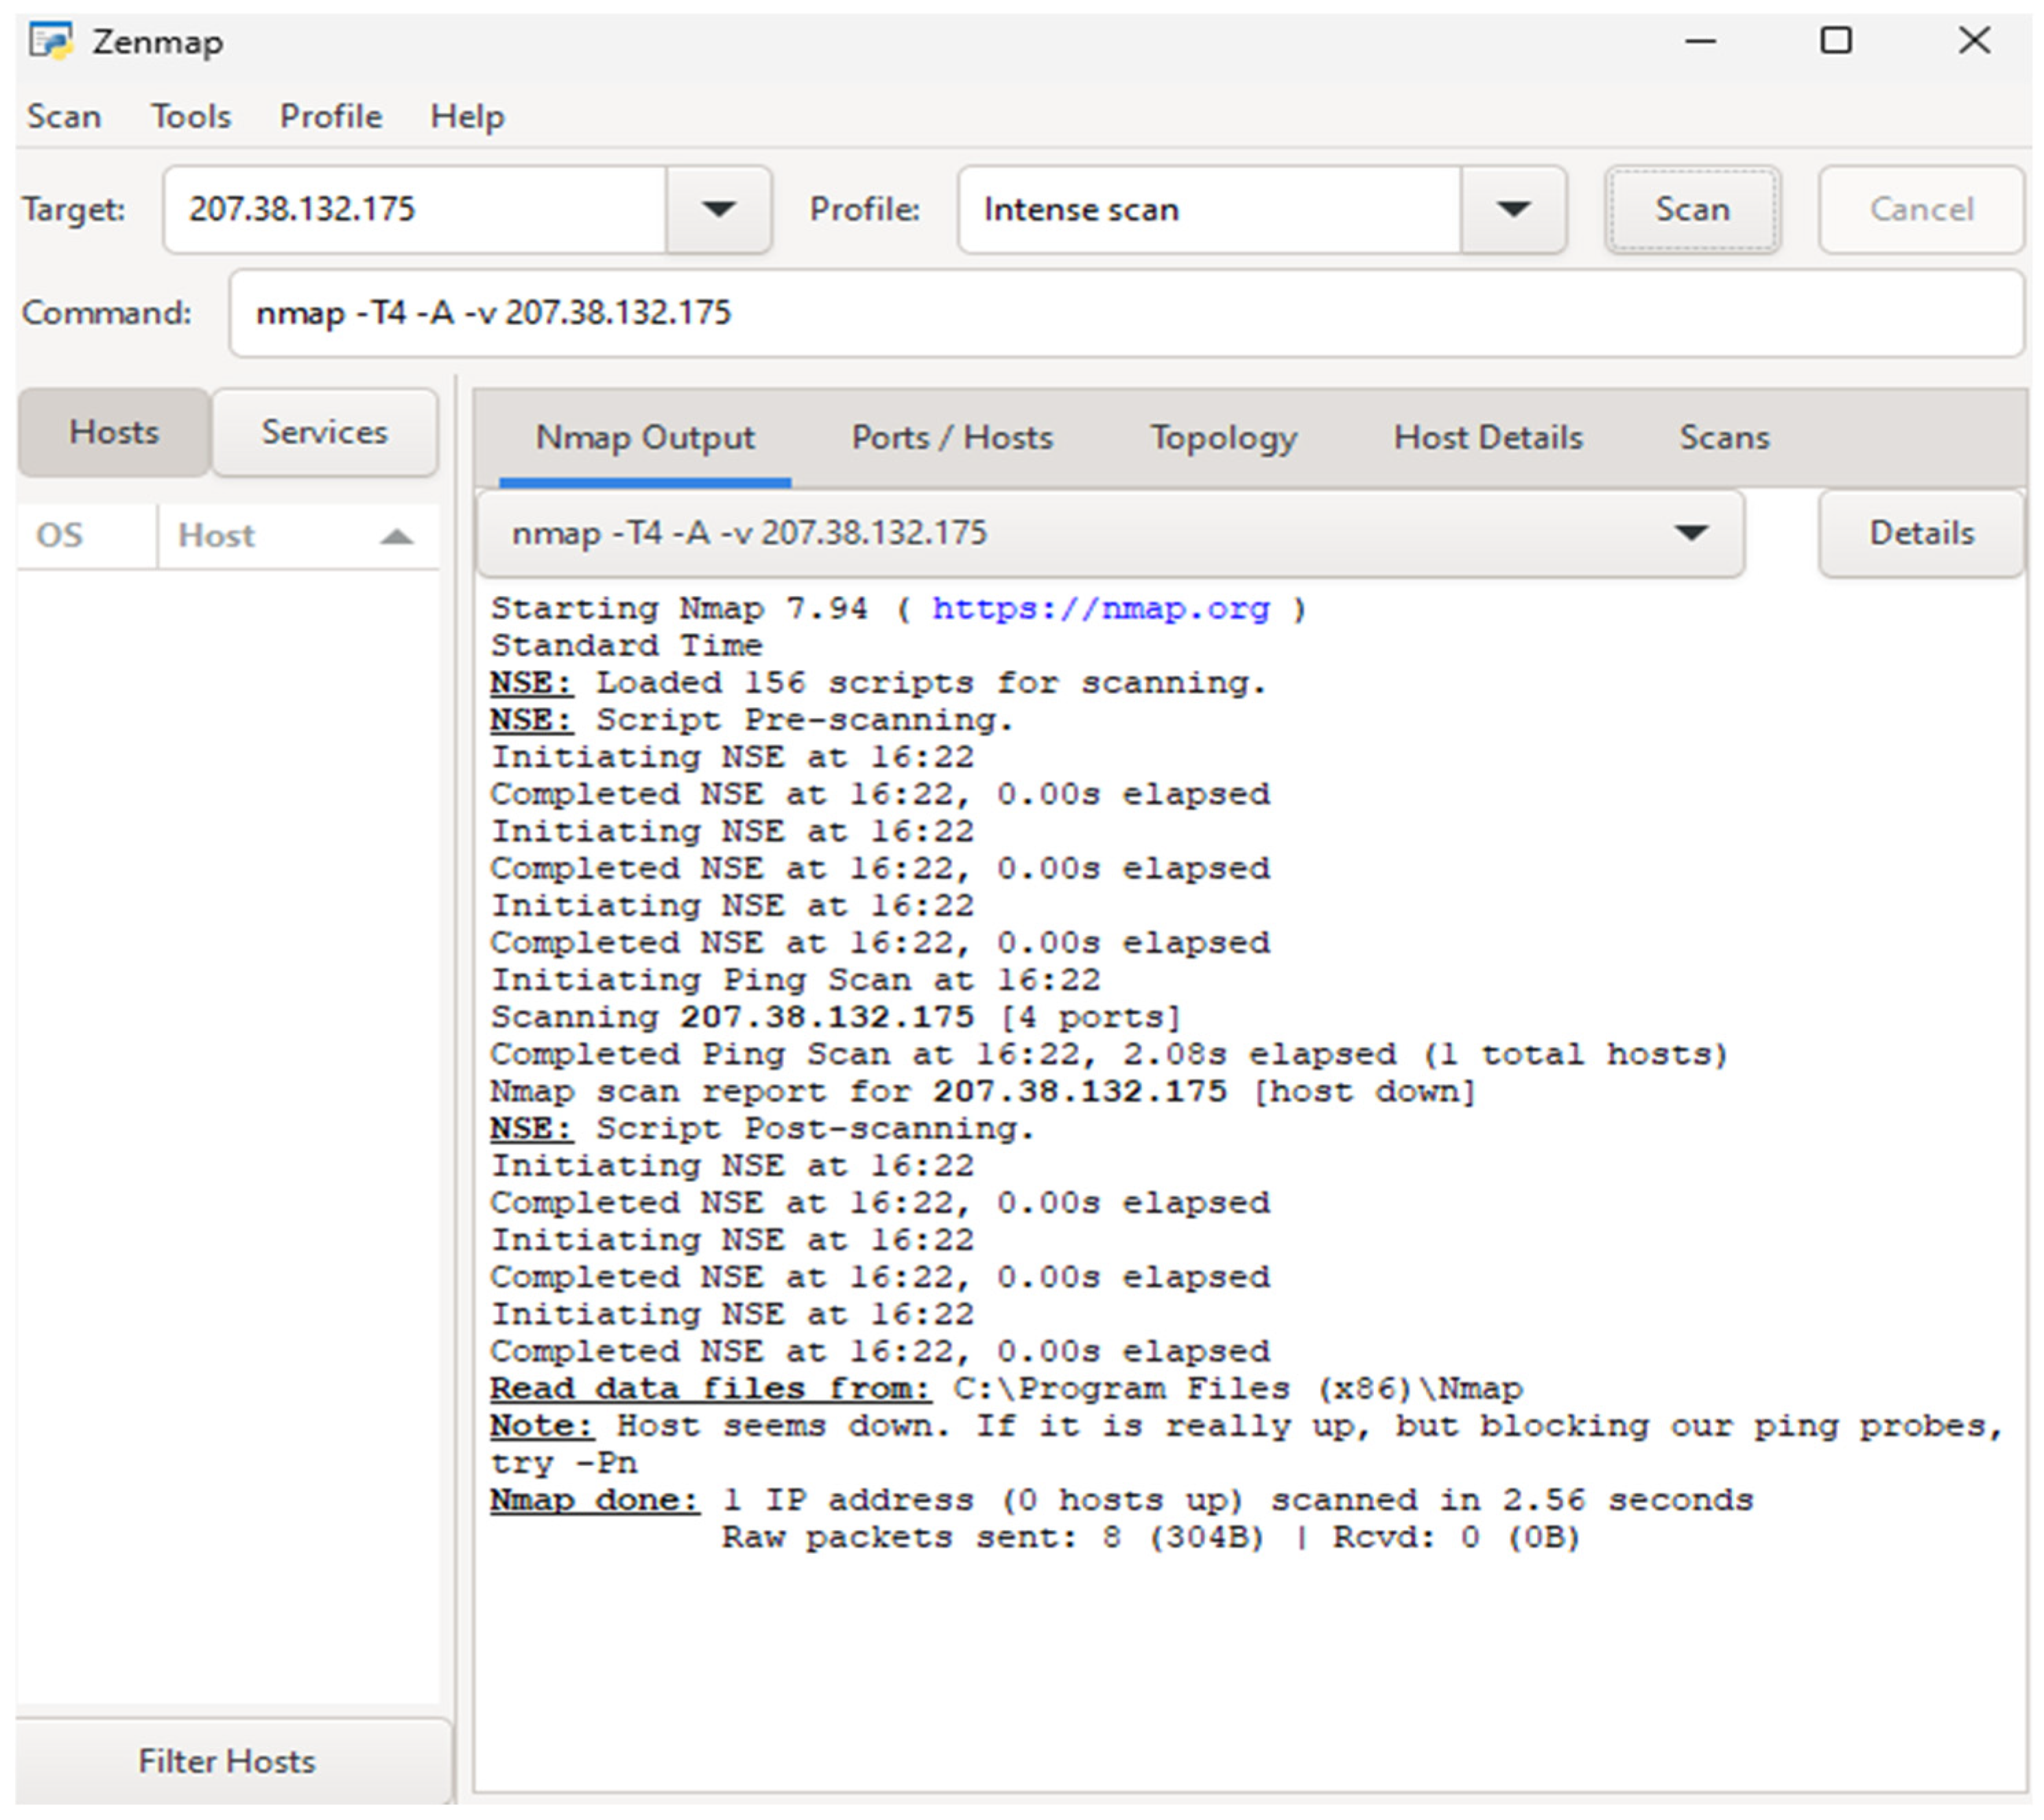Click the Details button
This screenshot has width=2044, height=1820.
[1920, 533]
